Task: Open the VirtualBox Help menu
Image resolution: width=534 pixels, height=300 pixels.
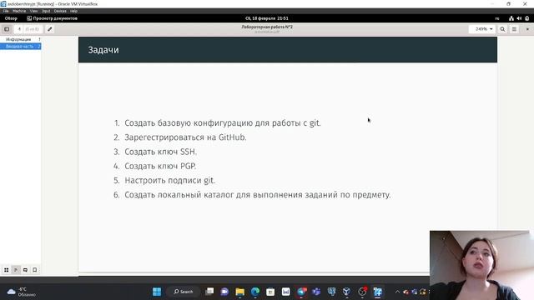Action: (x=73, y=11)
